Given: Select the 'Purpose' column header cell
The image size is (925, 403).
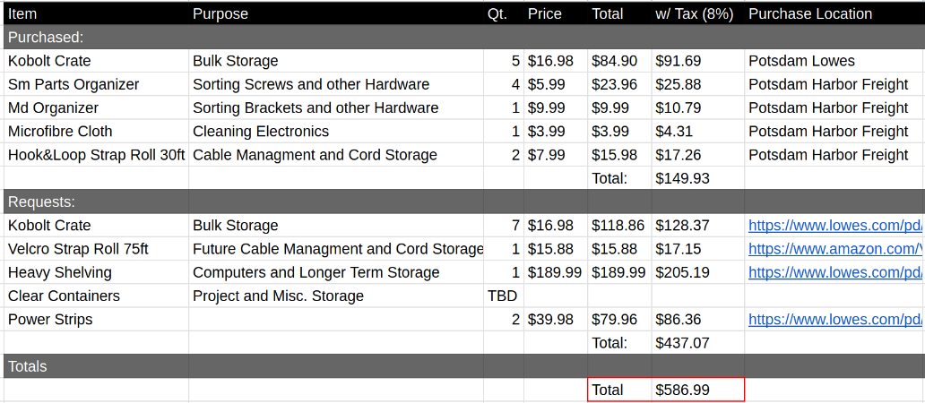Looking at the screenshot, I should click(x=336, y=13).
